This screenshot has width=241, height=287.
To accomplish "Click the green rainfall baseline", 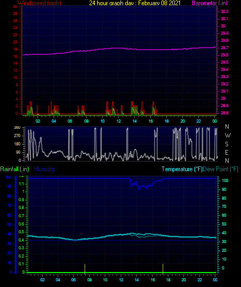I will point(122,273).
